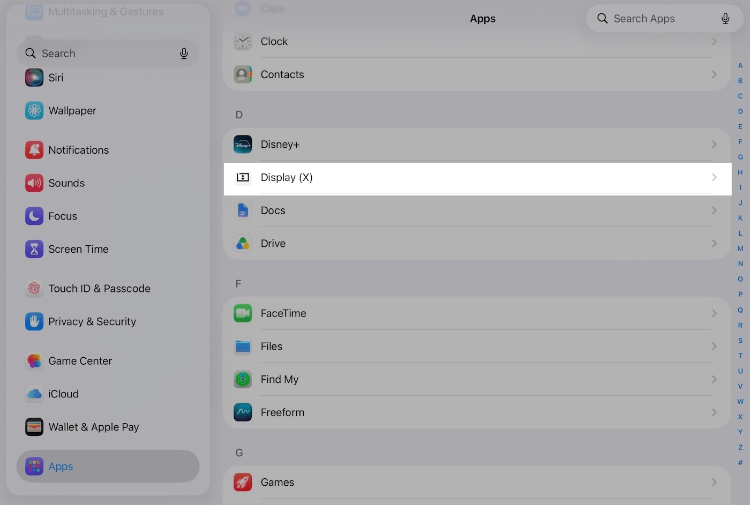This screenshot has width=750, height=505.
Task: Jump to letter M in index
Action: tap(740, 248)
